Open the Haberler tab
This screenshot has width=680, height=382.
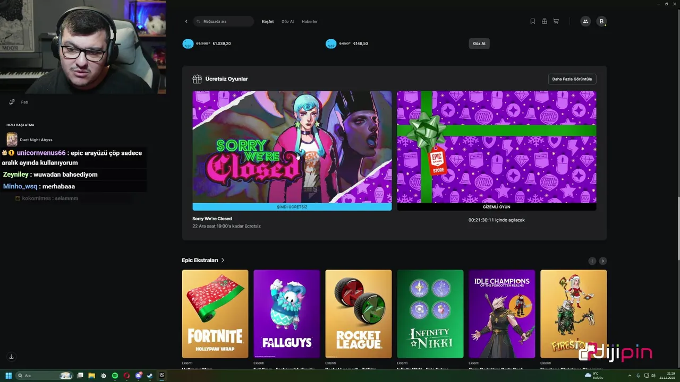coord(310,21)
